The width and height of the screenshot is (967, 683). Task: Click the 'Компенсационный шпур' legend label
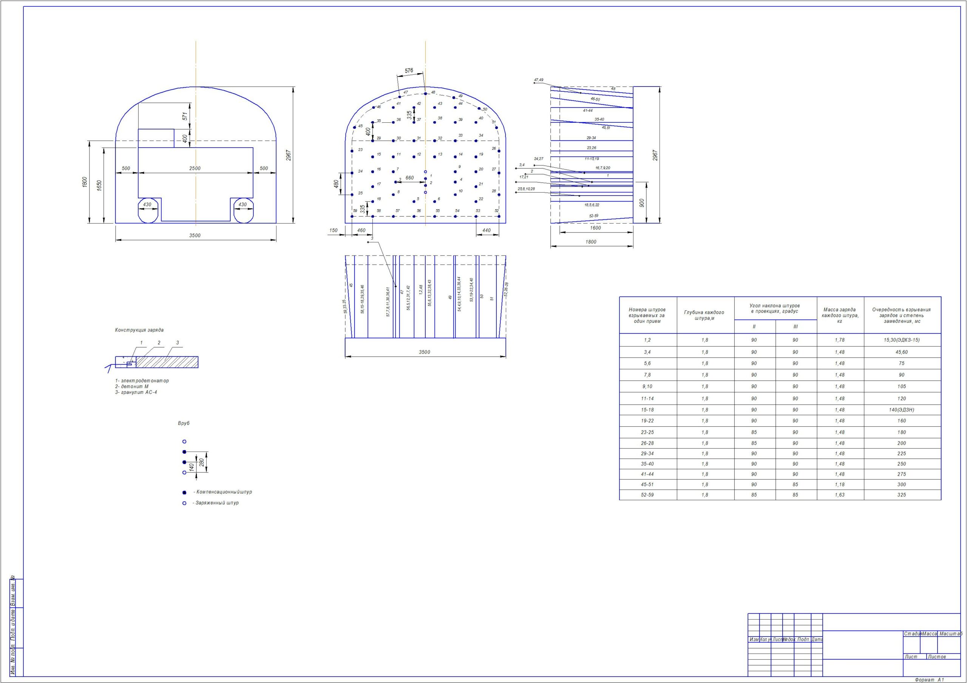223,492
